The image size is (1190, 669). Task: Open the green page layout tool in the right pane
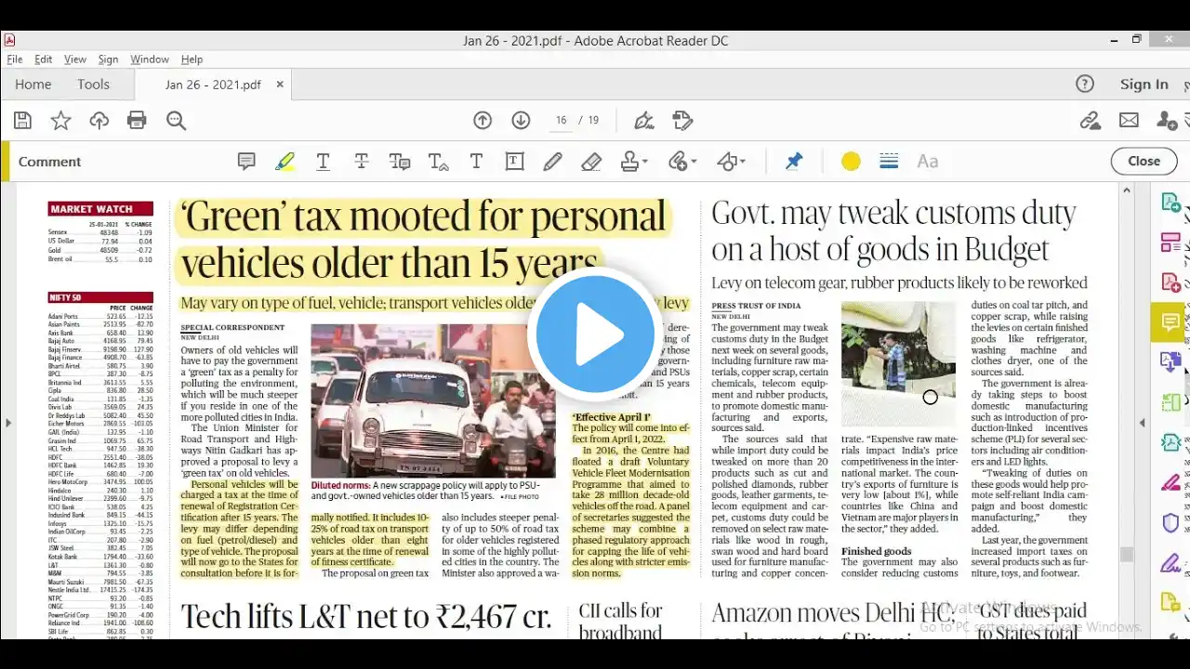[x=1170, y=402]
